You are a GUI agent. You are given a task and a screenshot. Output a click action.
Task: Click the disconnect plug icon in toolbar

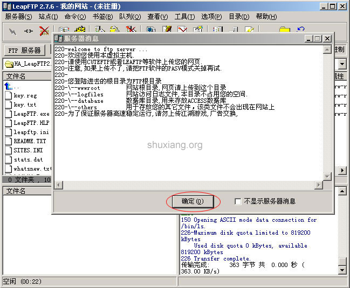point(29,31)
